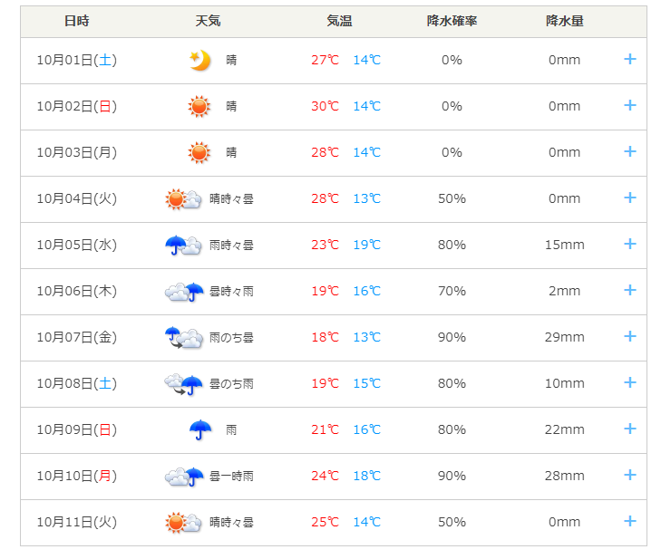Screen dimensions: 661x559
Task: Click the 30℃ high temperature on 10月02日
Action: 325,106
